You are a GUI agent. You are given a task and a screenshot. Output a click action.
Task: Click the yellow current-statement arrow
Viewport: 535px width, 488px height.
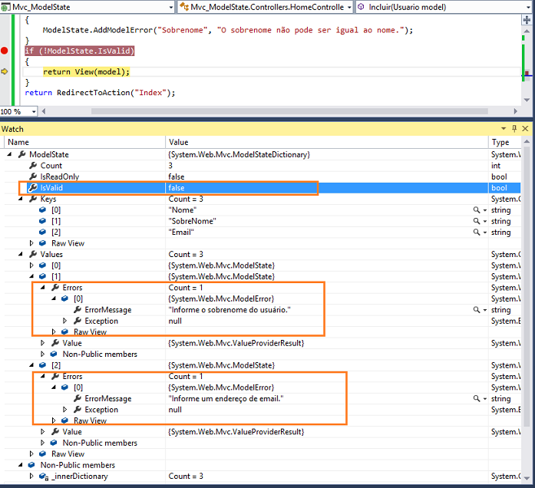point(5,71)
